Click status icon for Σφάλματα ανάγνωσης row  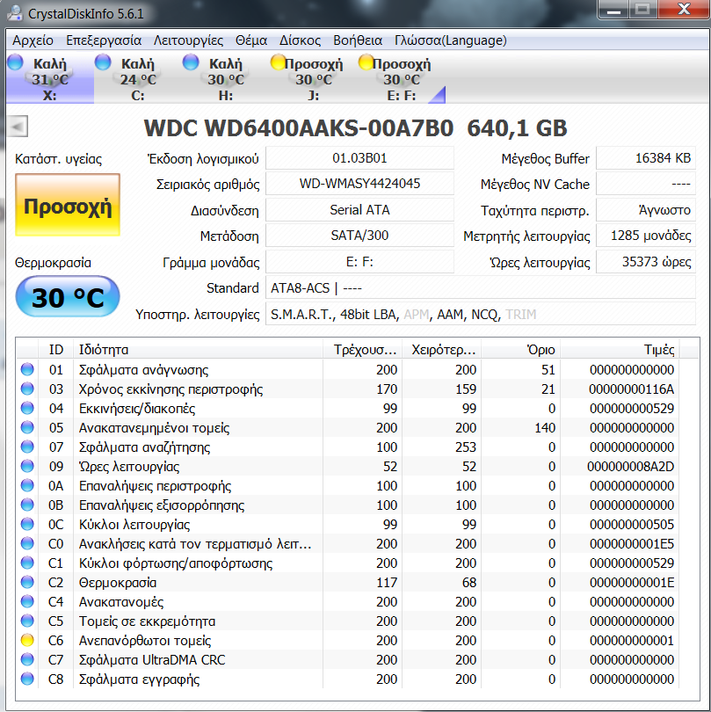tap(27, 369)
